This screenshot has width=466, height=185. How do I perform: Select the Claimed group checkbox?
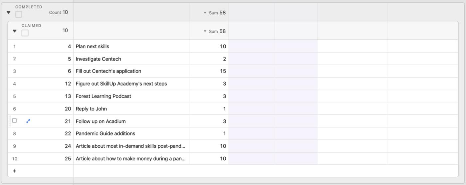[x=25, y=33]
